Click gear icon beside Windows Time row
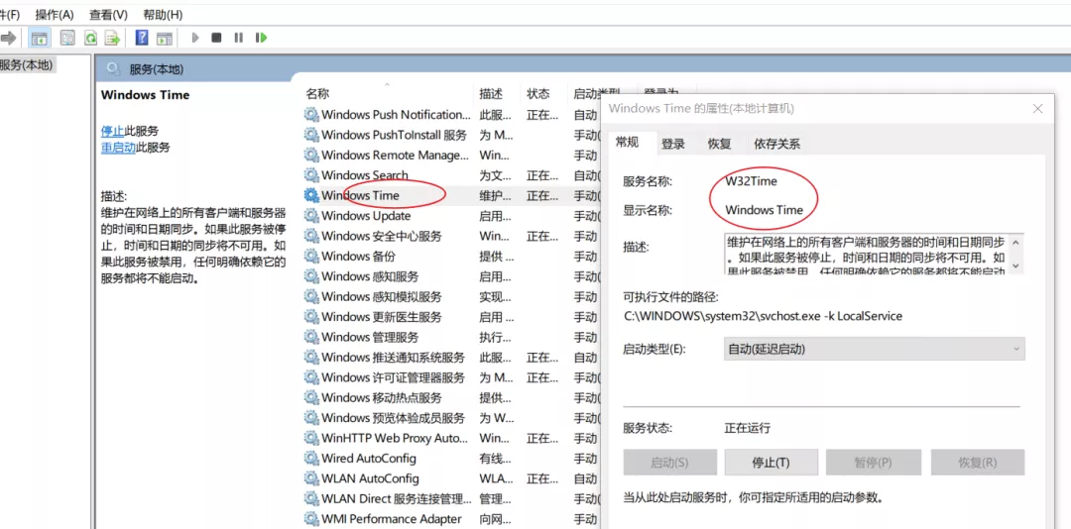This screenshot has width=1071, height=529. coord(311,196)
